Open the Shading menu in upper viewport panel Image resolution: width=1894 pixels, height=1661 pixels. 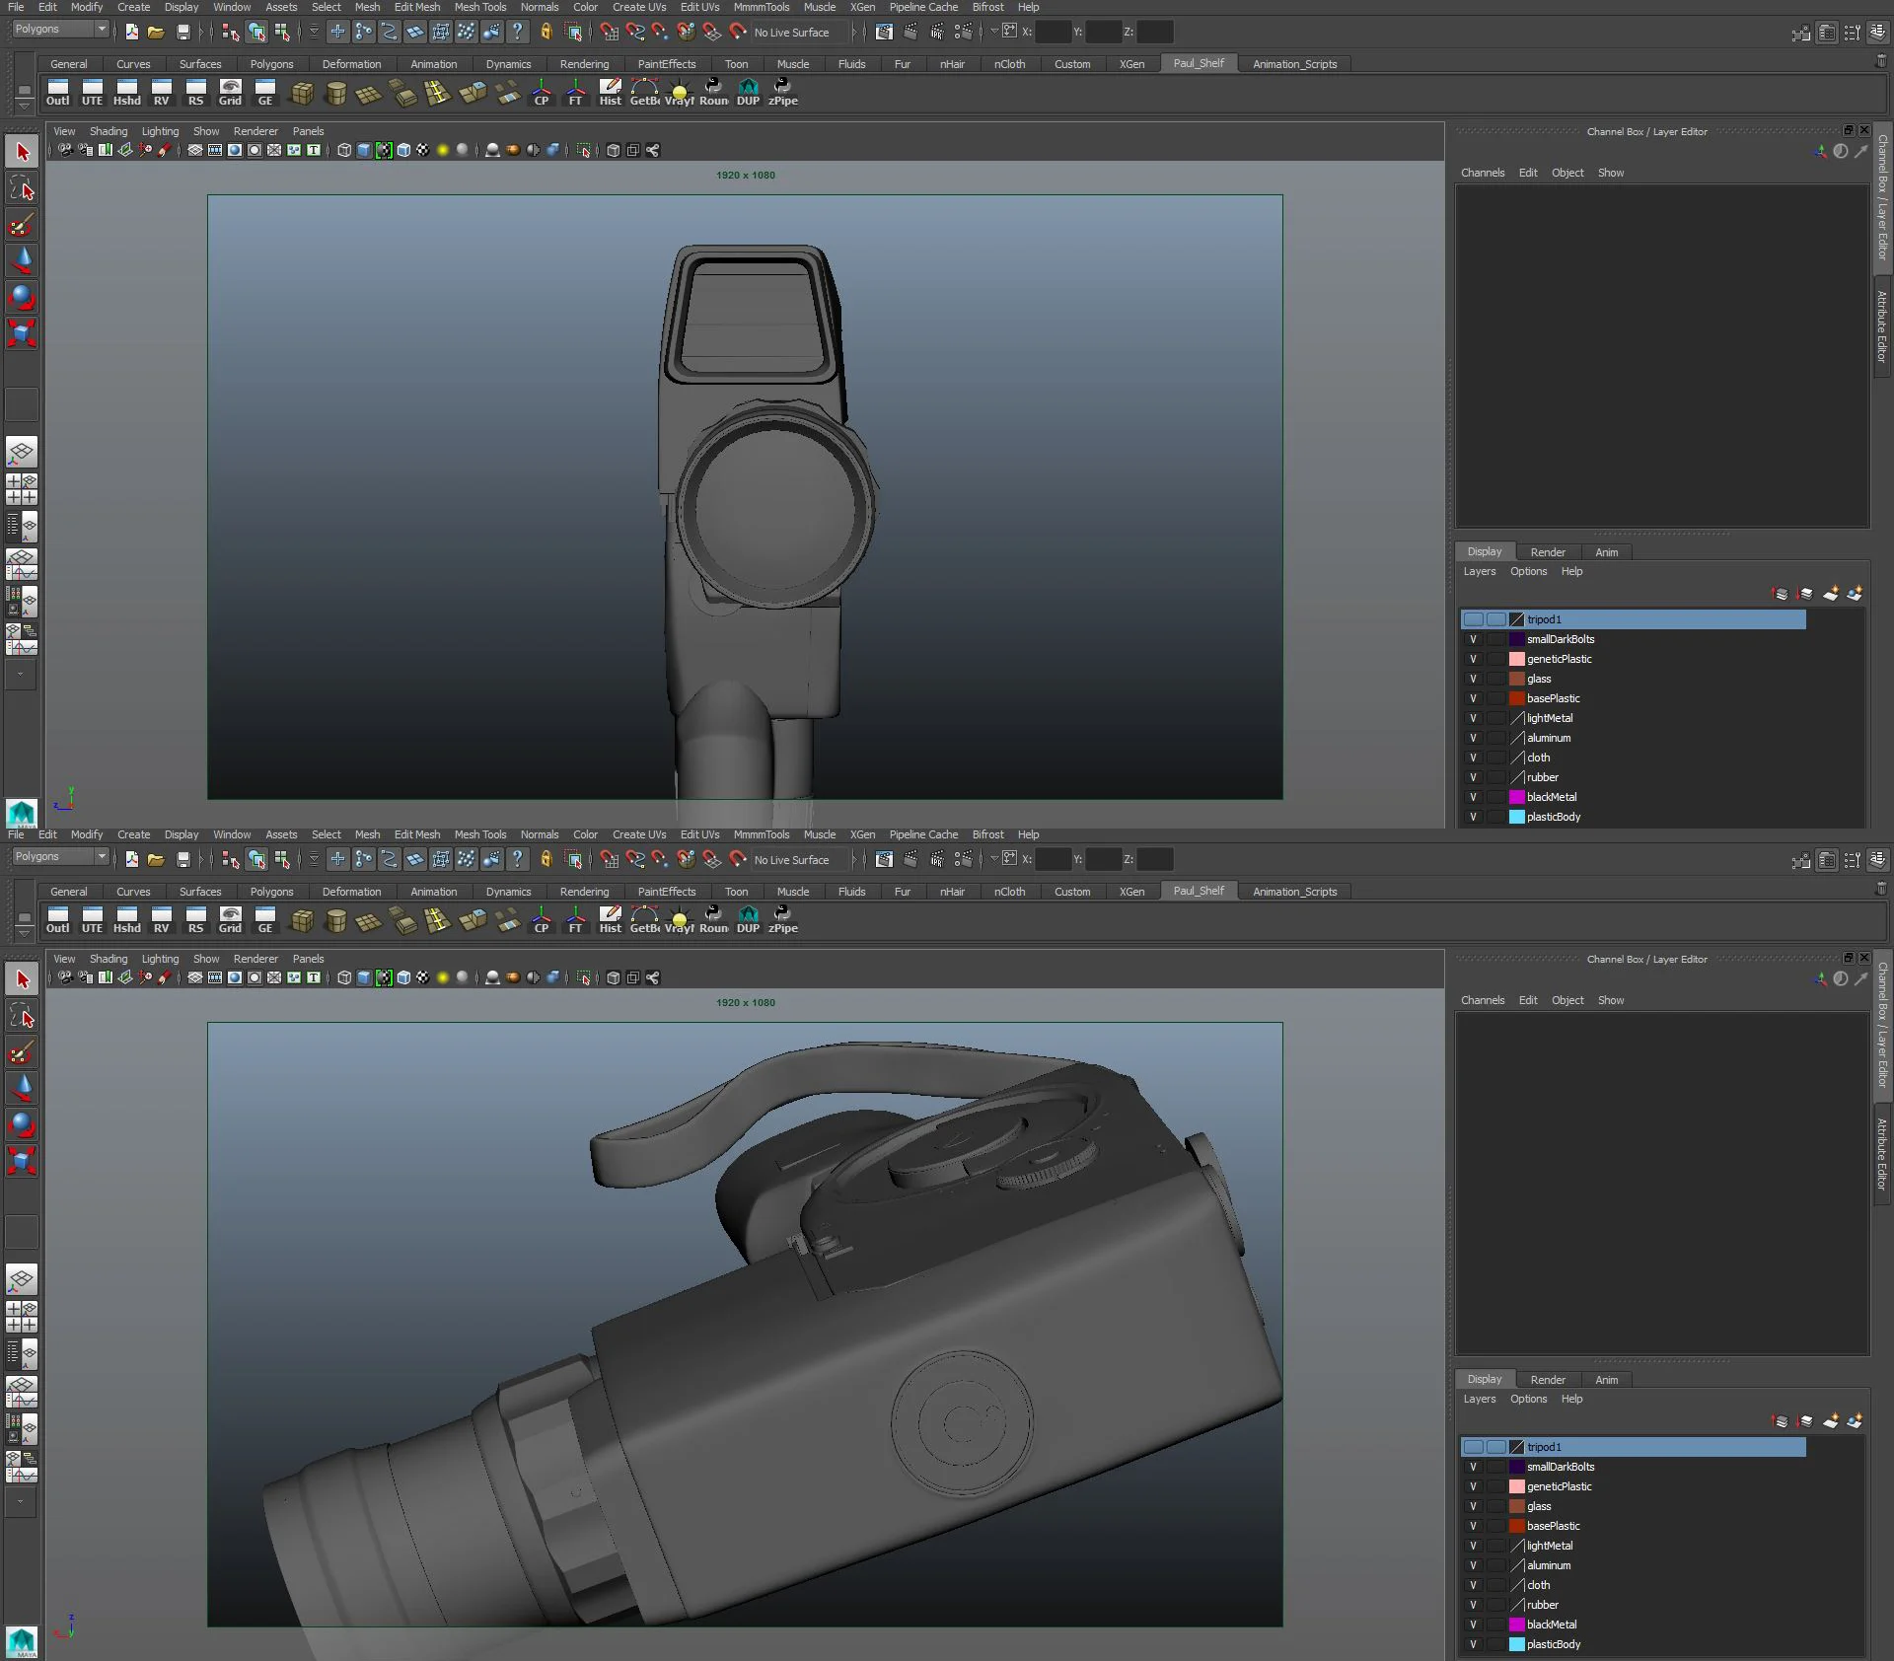tap(109, 131)
